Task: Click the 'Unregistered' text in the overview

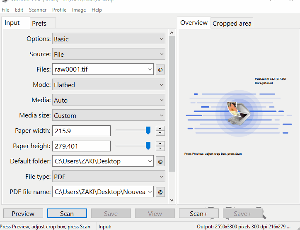Action: (264, 83)
